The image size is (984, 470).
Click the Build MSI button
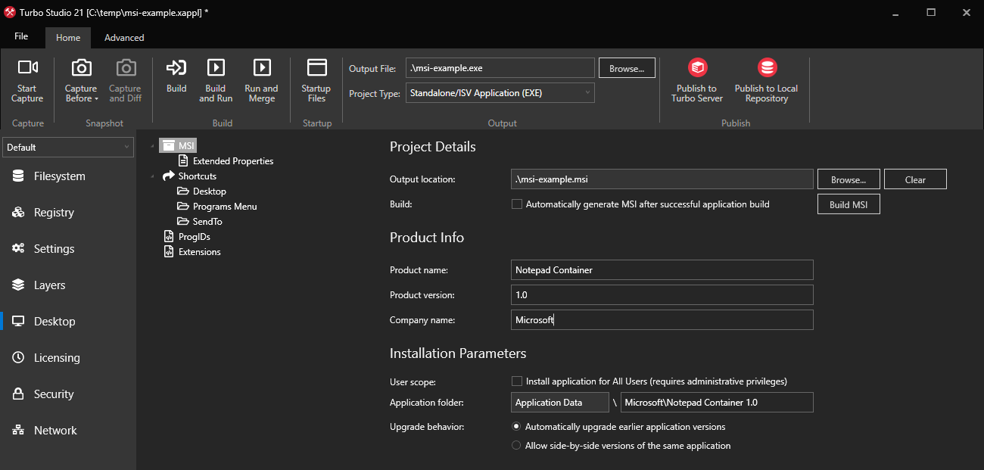tap(848, 204)
